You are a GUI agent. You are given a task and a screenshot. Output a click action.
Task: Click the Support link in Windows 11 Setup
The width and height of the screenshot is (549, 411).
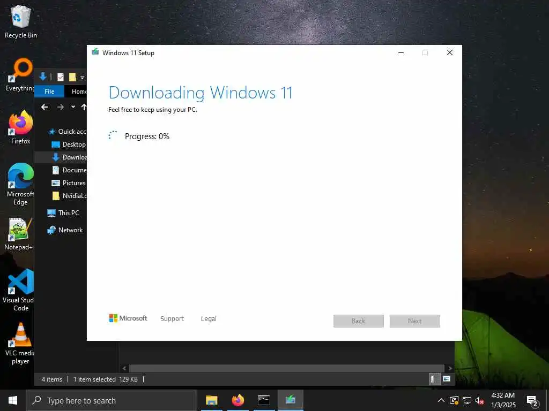[172, 319]
